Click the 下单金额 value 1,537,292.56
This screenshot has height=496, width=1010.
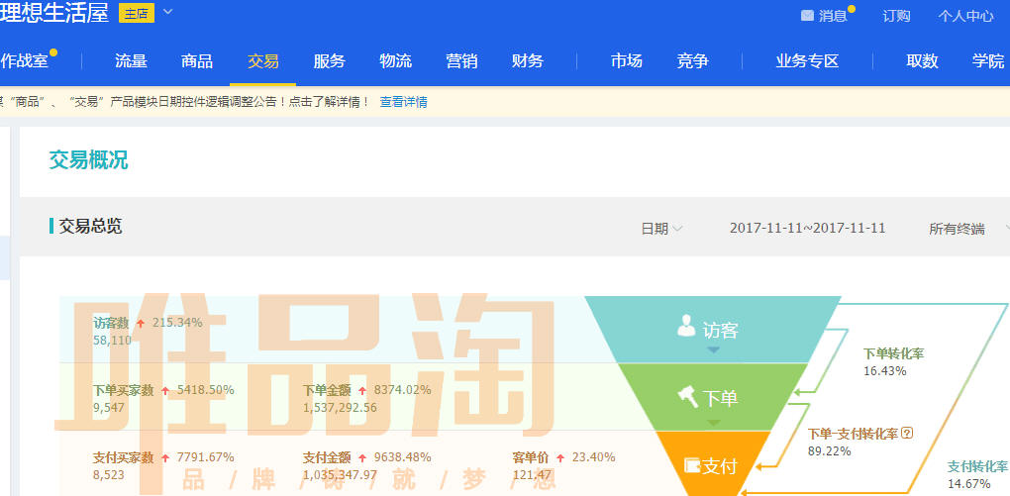pos(340,407)
